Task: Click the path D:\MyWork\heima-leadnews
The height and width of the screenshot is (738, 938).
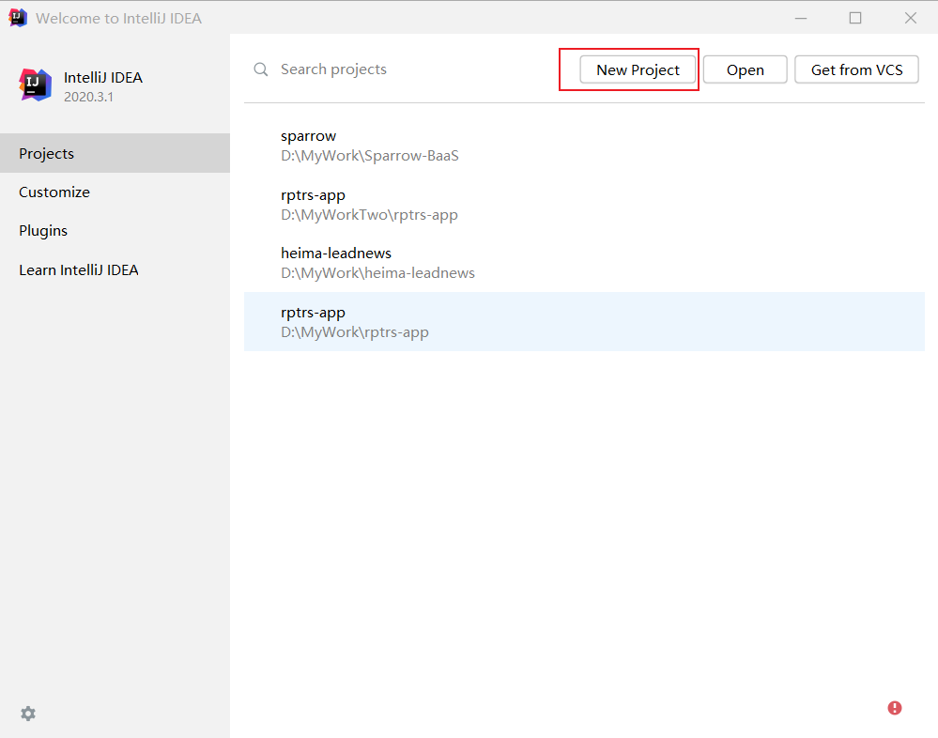Action: (377, 273)
